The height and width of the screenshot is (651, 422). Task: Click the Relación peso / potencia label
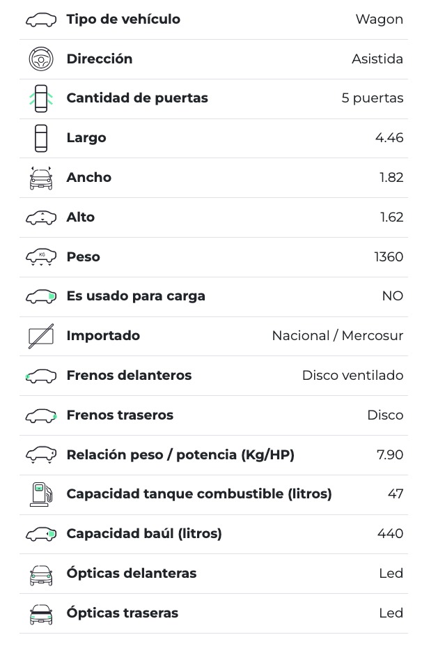click(180, 455)
